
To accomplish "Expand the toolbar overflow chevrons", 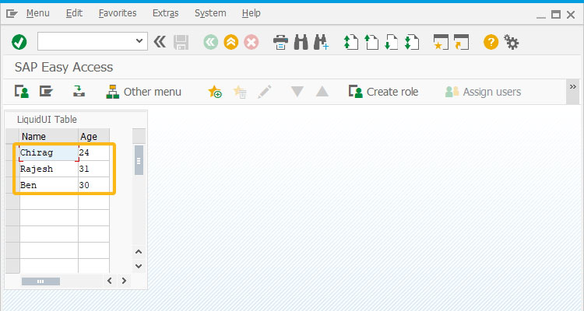I will click(573, 87).
